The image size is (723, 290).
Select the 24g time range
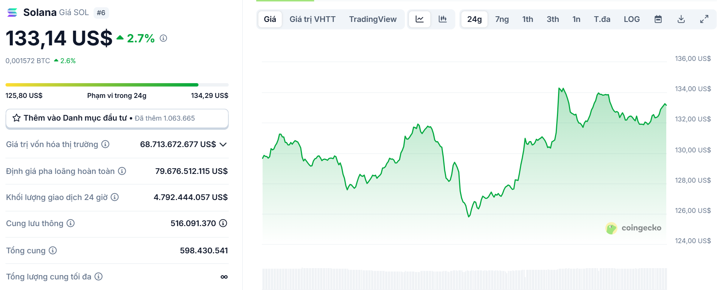pos(474,19)
